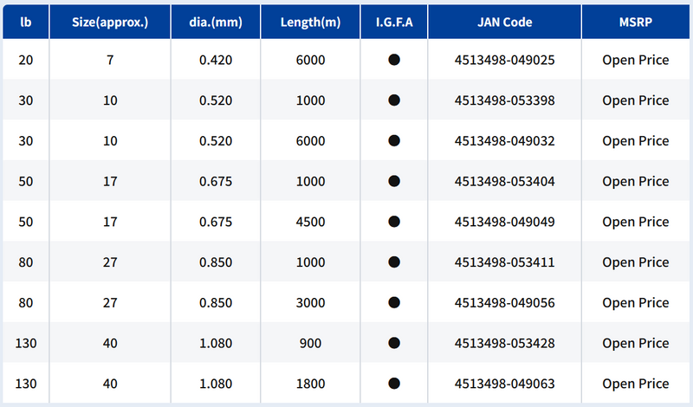Viewport: 693px width, 407px height.
Task: Click I.G.F.A dot in row 4513498-049063
Action: point(394,384)
